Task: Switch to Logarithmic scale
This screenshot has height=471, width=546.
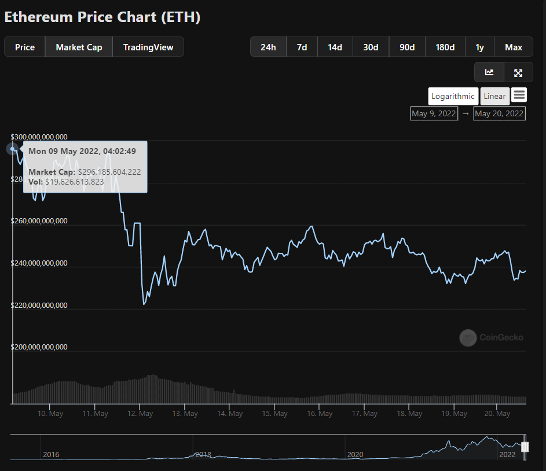Action: click(453, 97)
